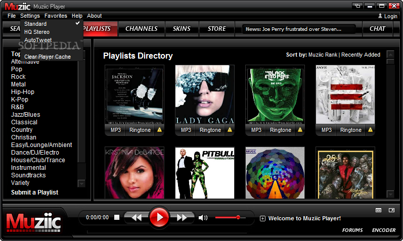This screenshot has width=403, height=241.
Task: Open the About menu
Action: 95,16
